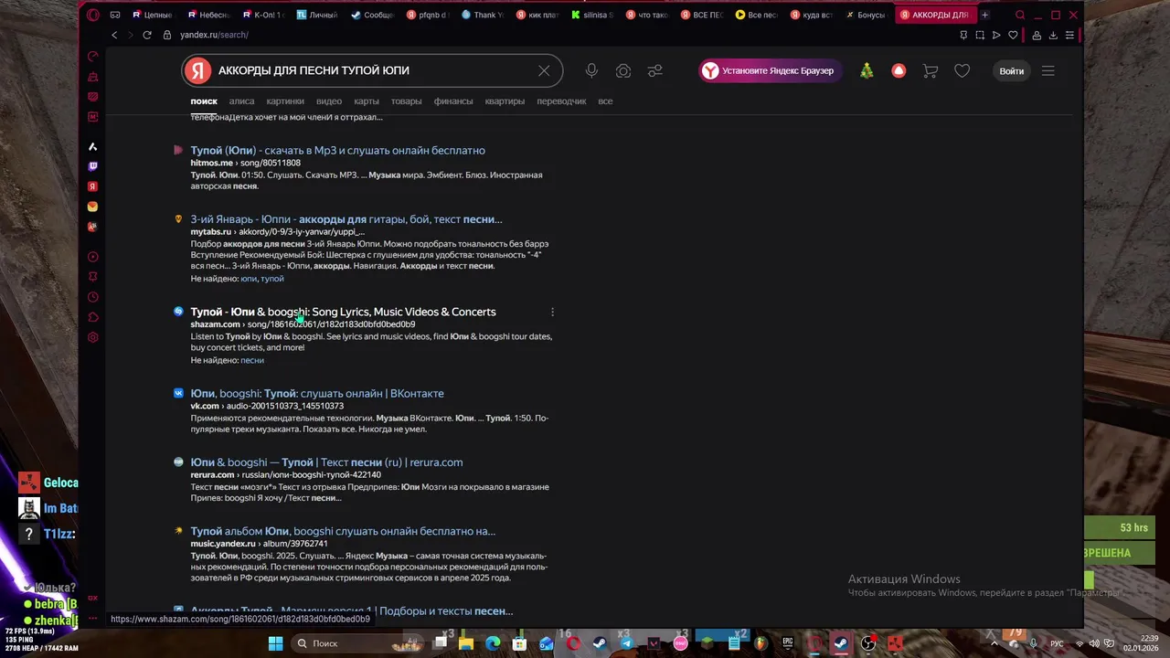Viewport: 1170px width, 658px height.
Task: Open Telegram from the taskbar
Action: click(x=626, y=643)
